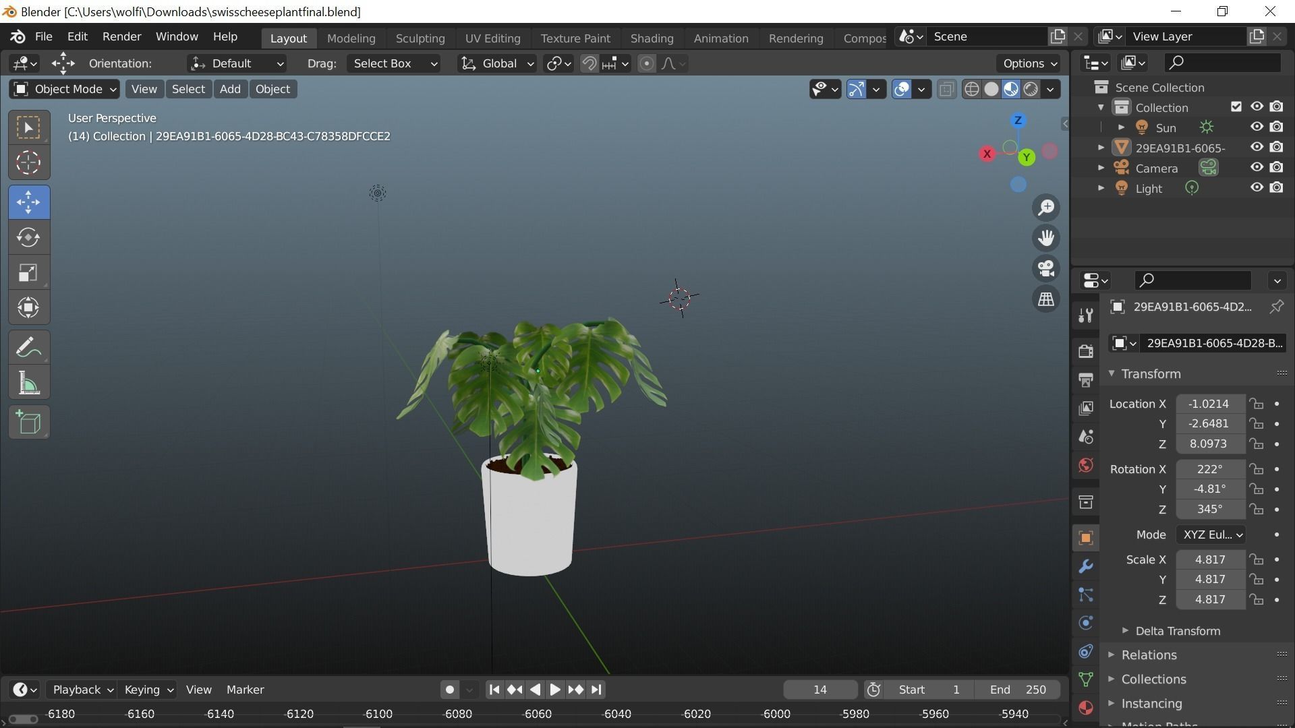Activate the Transform tool

pos(28,307)
